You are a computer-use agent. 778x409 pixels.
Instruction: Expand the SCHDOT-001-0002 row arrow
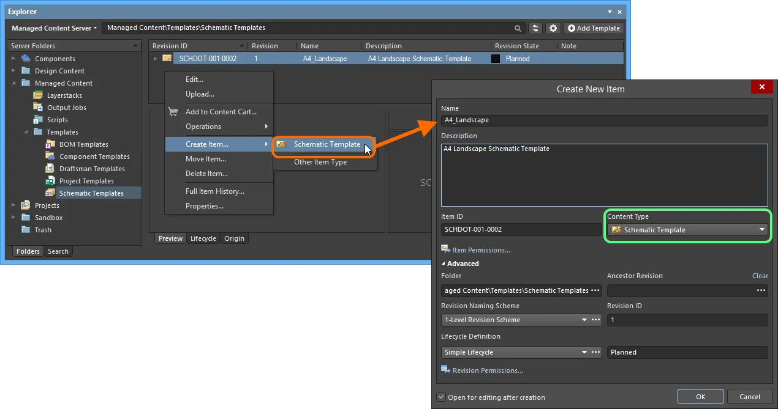pyautogui.click(x=156, y=59)
